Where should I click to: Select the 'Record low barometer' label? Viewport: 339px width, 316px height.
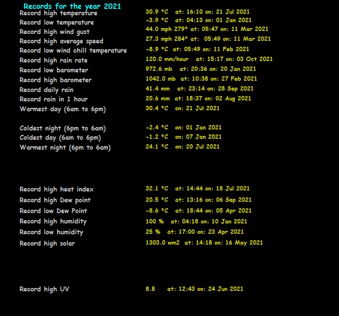tap(54, 70)
